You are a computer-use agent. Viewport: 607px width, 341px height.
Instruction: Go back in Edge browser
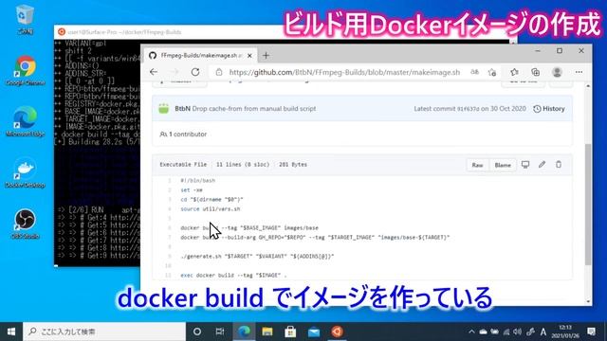tap(154, 72)
